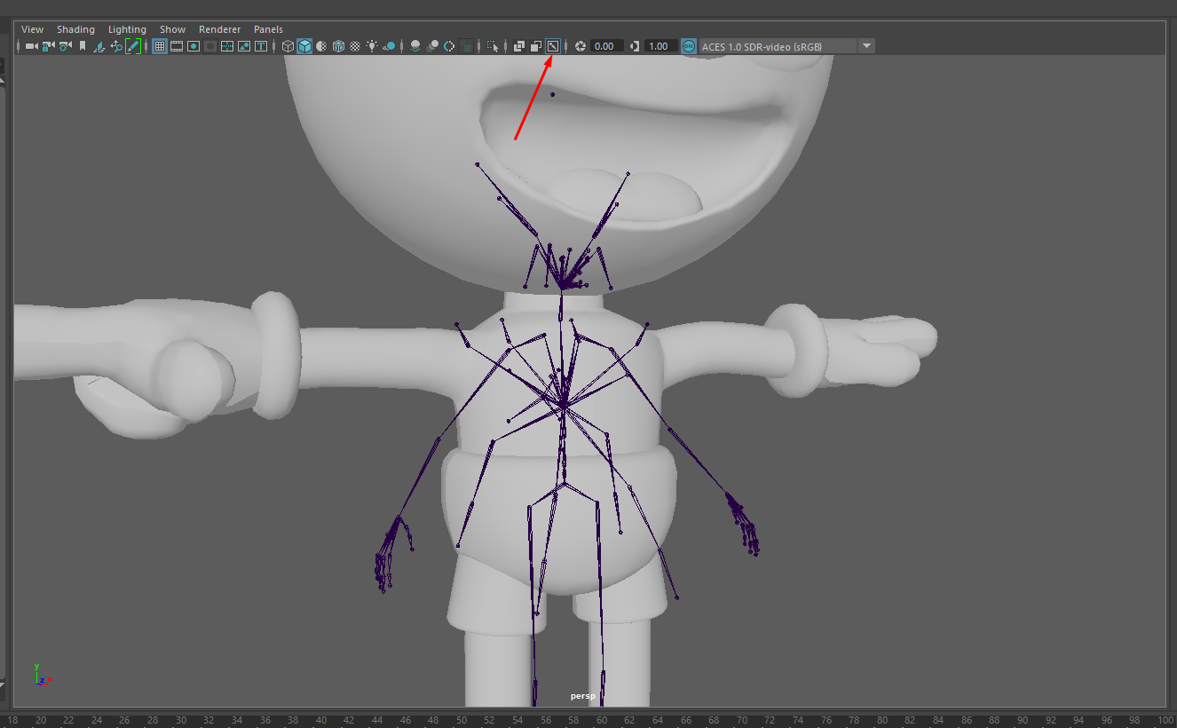This screenshot has width=1177, height=728.
Task: Toggle viewport Grid display
Action: [x=160, y=46]
